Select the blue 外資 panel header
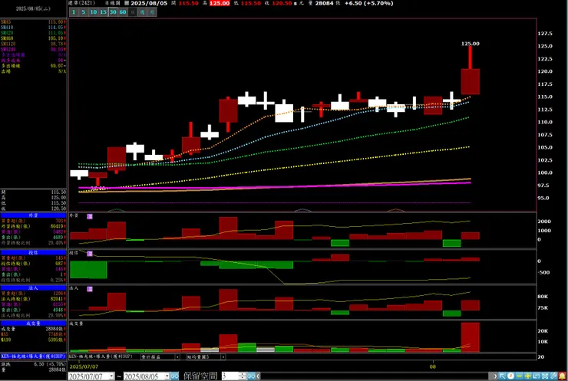The width and height of the screenshot is (568, 381). [33, 215]
